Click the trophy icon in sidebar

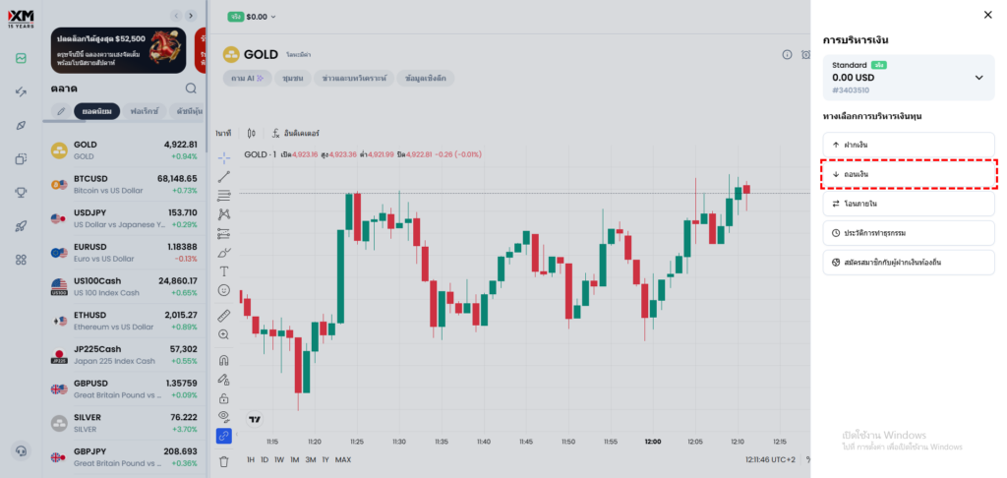[x=21, y=192]
